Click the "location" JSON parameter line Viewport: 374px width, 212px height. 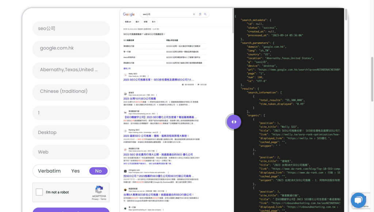click(280, 58)
